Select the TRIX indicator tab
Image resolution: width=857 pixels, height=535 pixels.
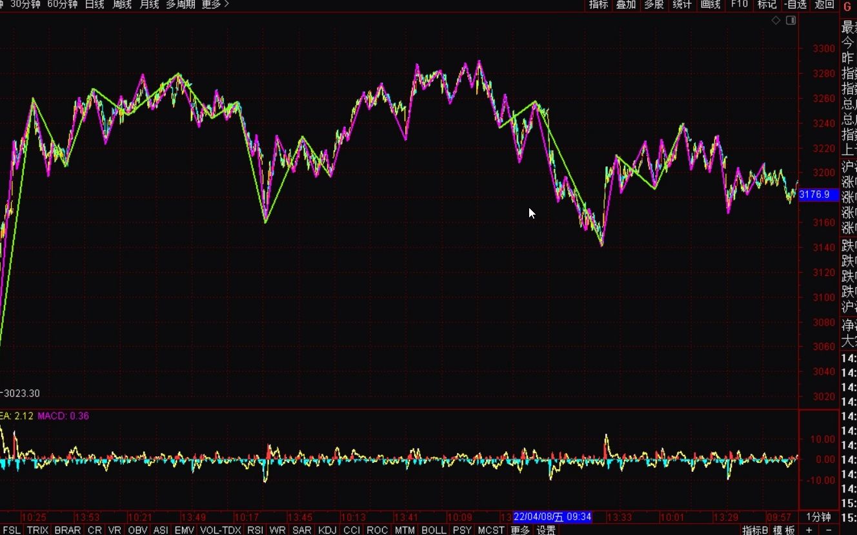[x=38, y=530]
